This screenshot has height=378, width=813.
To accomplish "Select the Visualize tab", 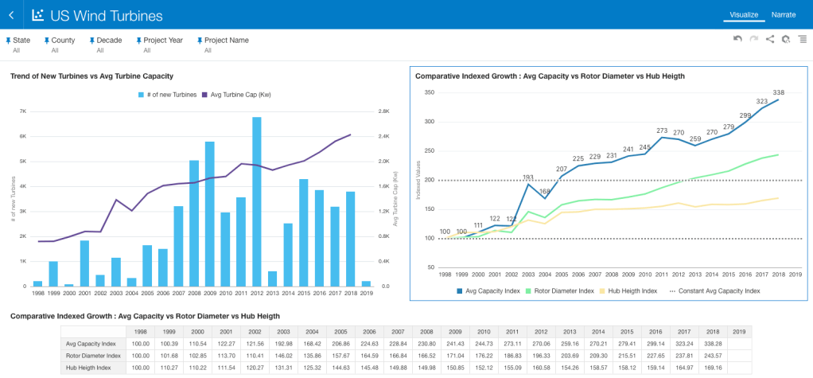I will tap(744, 14).
